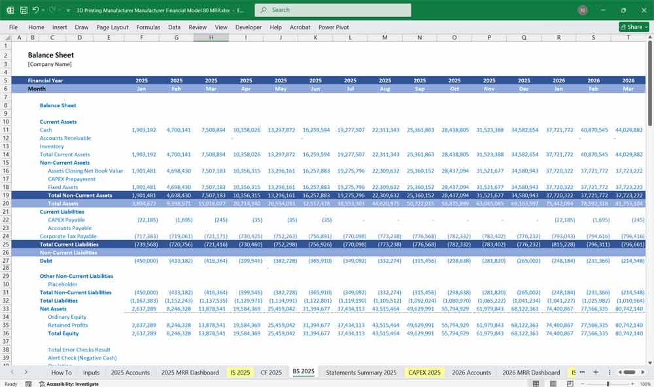
Task: Open the Draw ribbon tab
Action: [x=81, y=27]
